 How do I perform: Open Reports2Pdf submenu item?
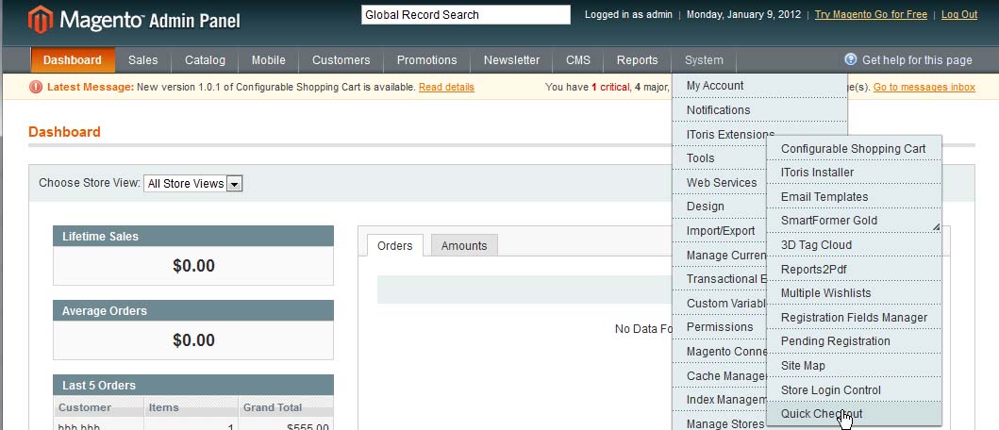tap(854, 269)
